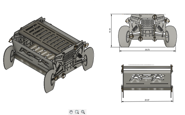Screen dimensions: 185x115
Task: Click the RZR logo in side view
Action: [x=147, y=77]
